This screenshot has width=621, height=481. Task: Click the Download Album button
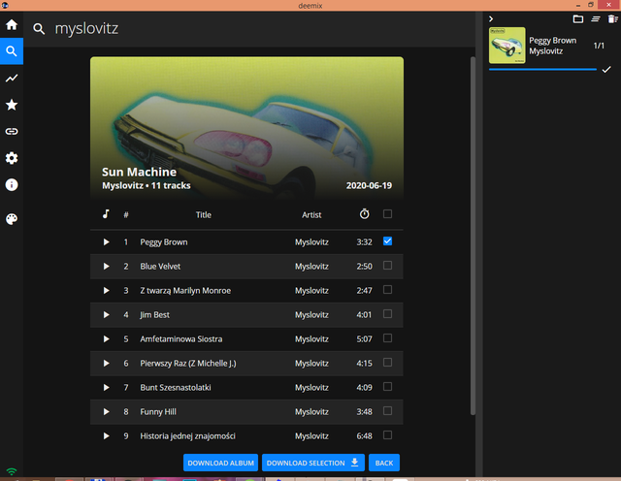coord(220,463)
